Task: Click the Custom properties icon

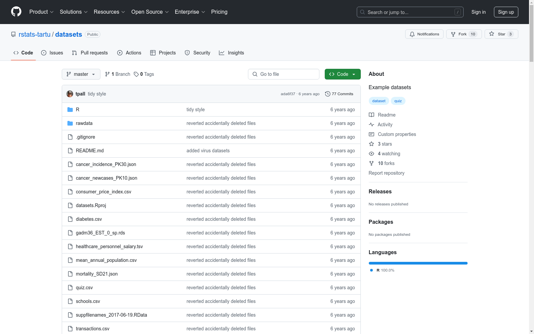Action: tap(371, 134)
